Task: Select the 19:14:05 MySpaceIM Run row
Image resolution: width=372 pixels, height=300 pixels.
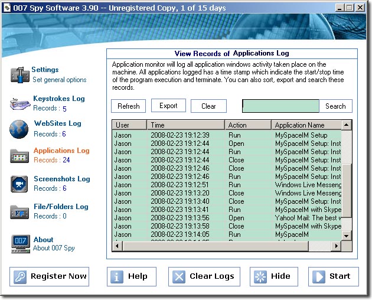Action: [227, 234]
